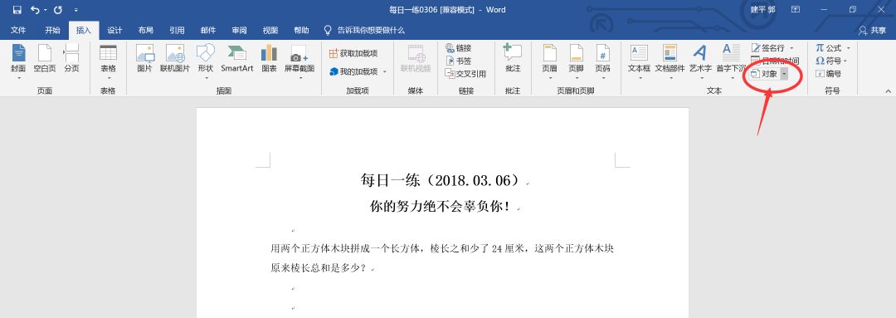Switch to the 邮件 tab
Screen dimensions: 896x318
point(208,31)
